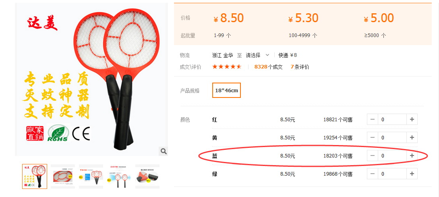Increase quantity for yellow (黄) color
Image resolution: width=439 pixels, height=197 pixels.
(x=412, y=138)
